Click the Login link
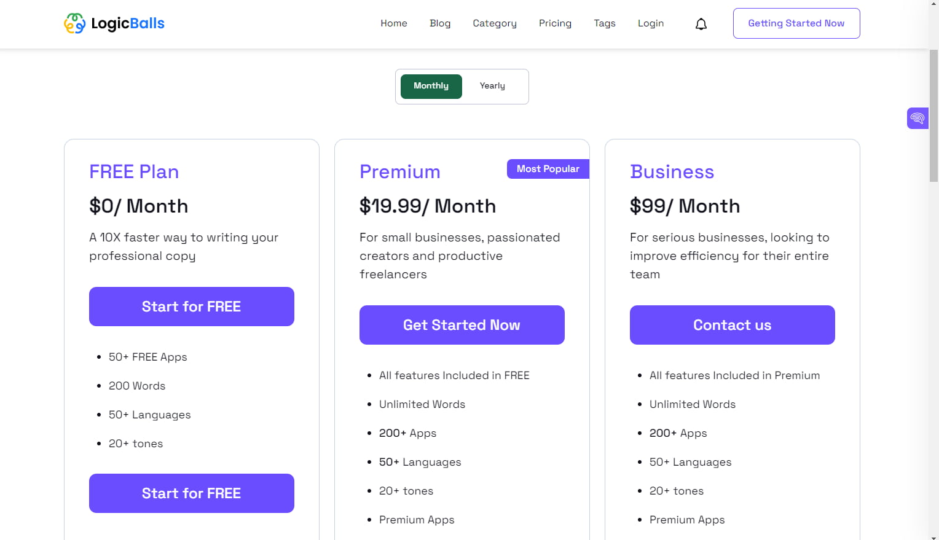 tap(651, 23)
